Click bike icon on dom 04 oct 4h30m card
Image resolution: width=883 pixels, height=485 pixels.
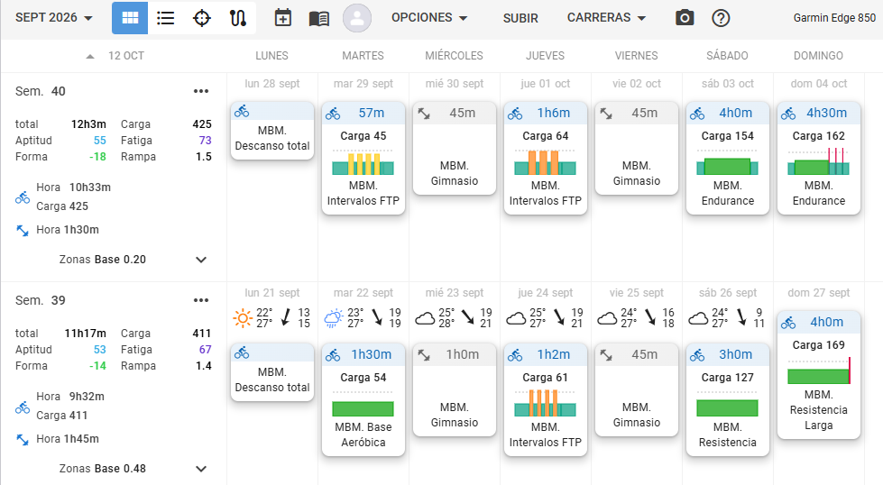787,114
